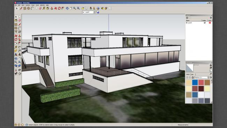This screenshot has height=128, width=227.
Task: Click the materials list scrollbar down arrow
Action: point(211,102)
